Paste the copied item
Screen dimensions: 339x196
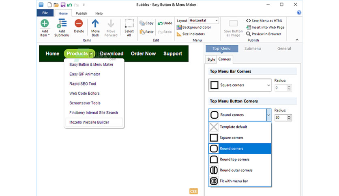pyautogui.click(x=146, y=32)
